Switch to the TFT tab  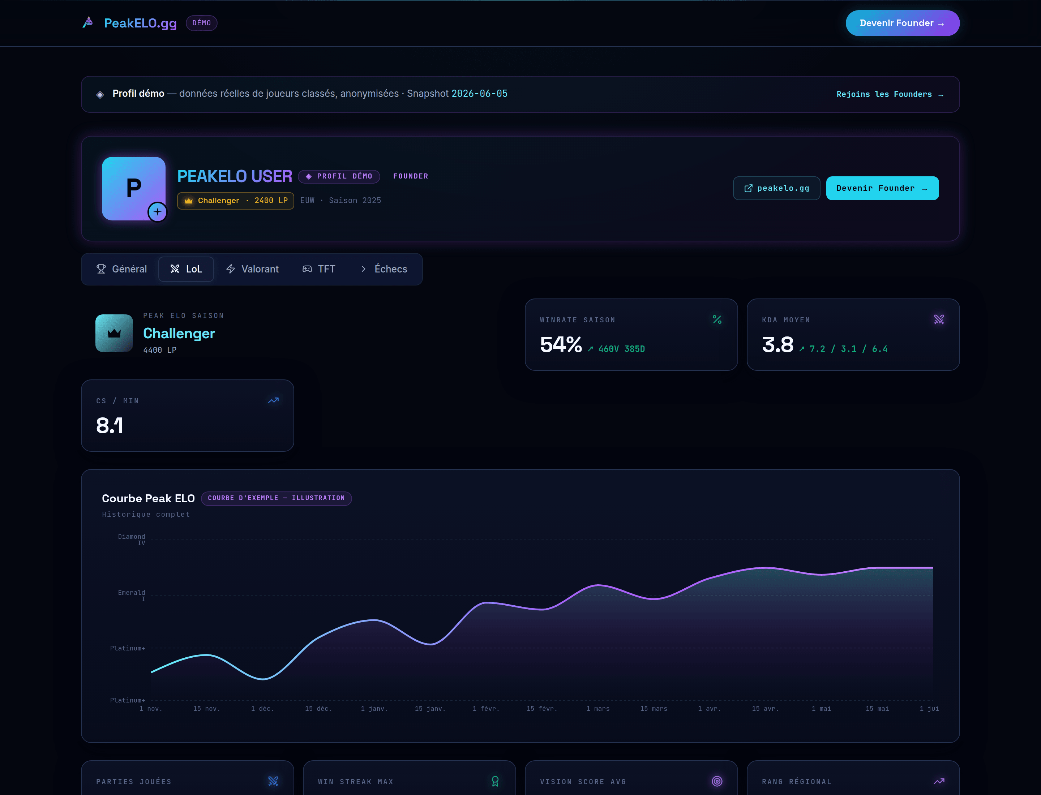tap(319, 269)
